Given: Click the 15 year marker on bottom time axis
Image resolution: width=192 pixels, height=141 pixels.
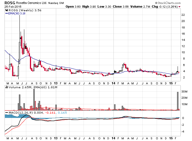Looking at the screenshot, I should click(x=171, y=138).
